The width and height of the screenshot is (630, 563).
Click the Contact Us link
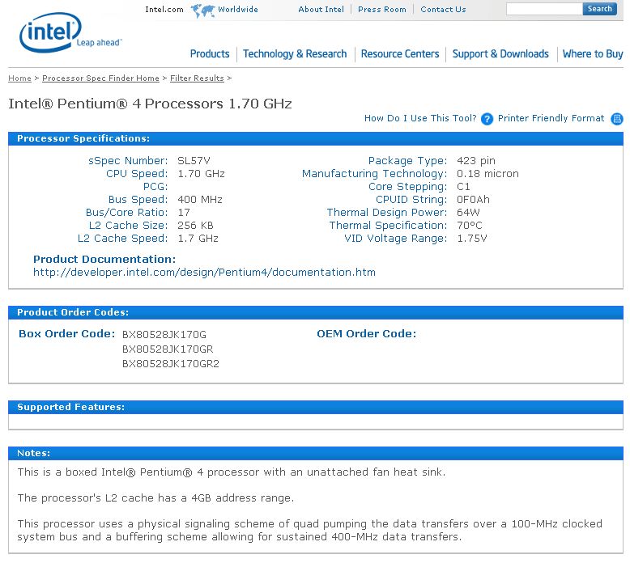(x=443, y=10)
